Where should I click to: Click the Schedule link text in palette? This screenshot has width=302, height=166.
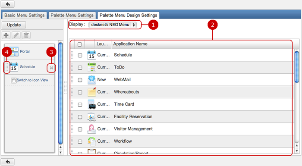coord(28,67)
